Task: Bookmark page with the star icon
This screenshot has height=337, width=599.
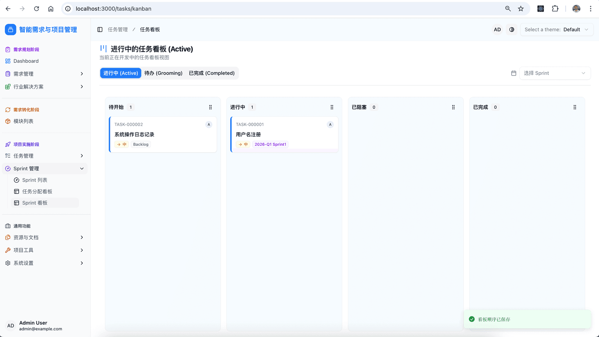Action: tap(521, 9)
